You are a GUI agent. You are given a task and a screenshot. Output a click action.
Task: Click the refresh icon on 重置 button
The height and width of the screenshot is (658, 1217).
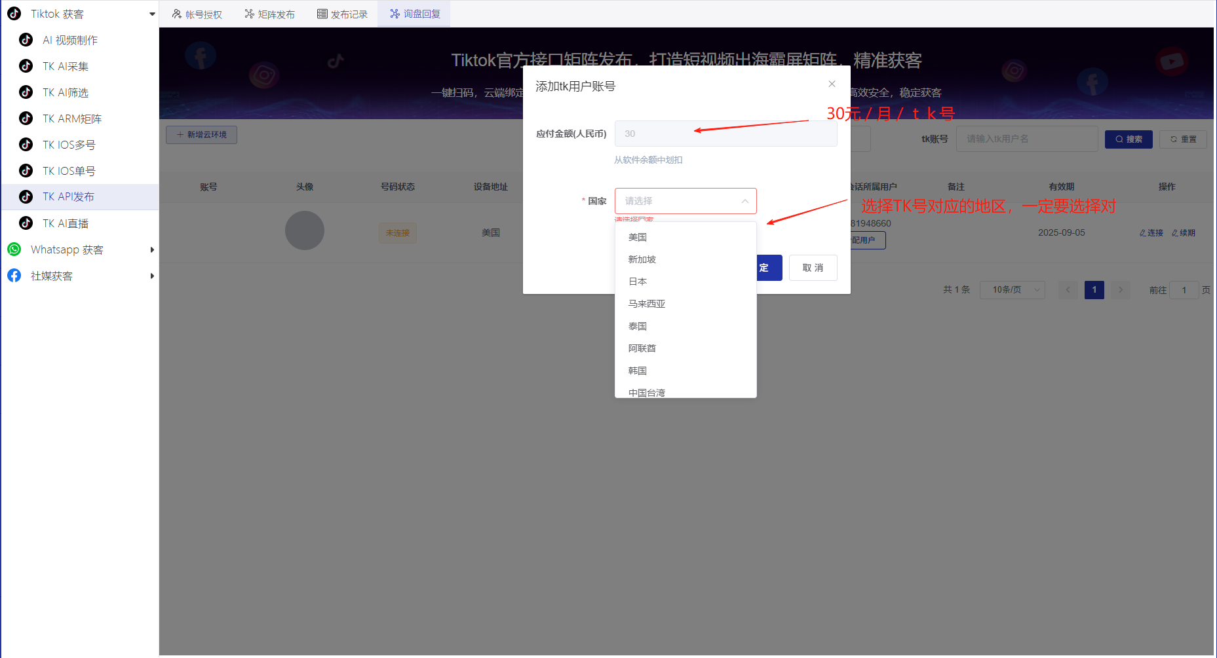tap(1172, 139)
